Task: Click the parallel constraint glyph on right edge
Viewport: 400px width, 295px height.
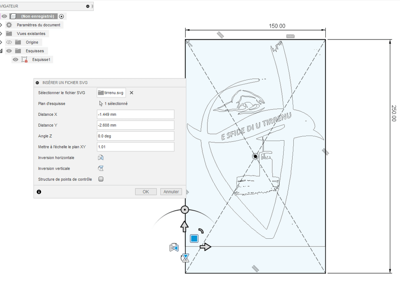Action: 325,152
